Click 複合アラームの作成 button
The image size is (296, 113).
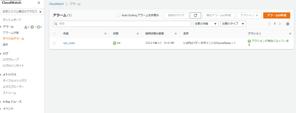[x=219, y=16]
